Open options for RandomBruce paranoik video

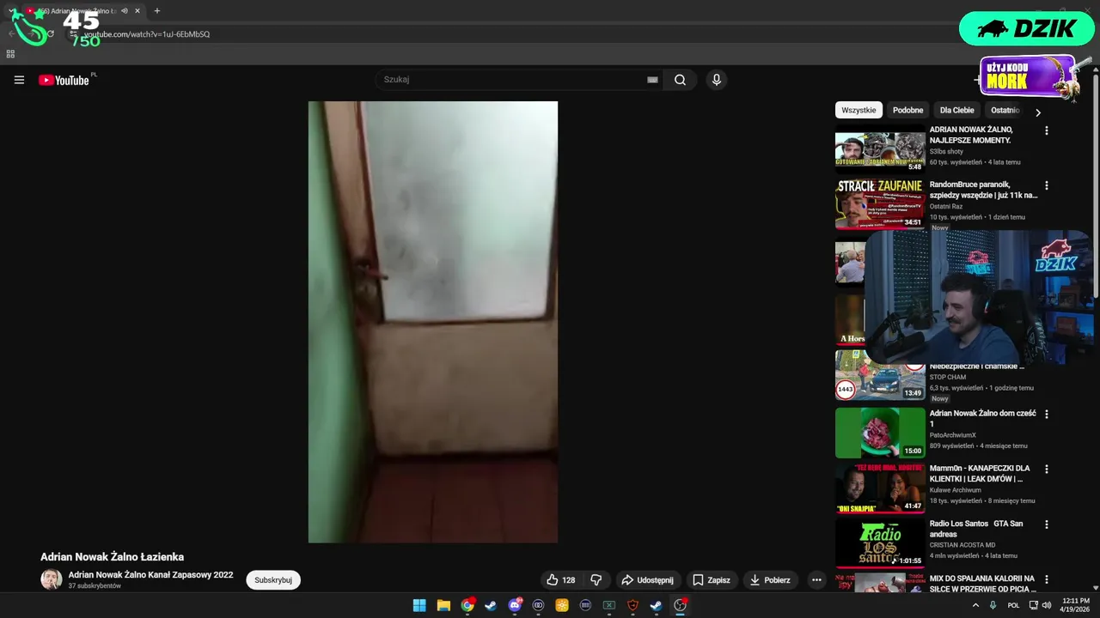point(1046,185)
